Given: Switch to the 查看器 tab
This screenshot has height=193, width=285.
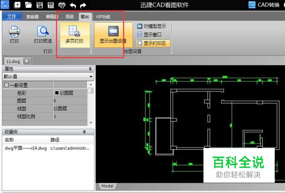Looking at the screenshot, I should 33,17.
